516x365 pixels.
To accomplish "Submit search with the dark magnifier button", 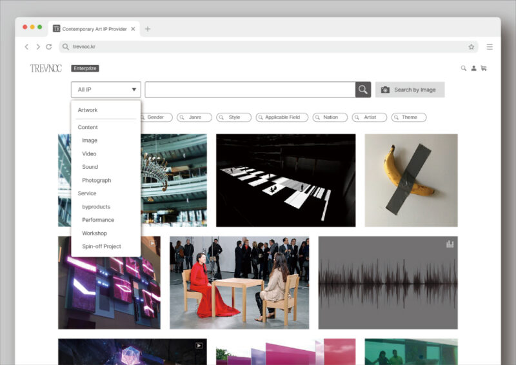I will (363, 90).
